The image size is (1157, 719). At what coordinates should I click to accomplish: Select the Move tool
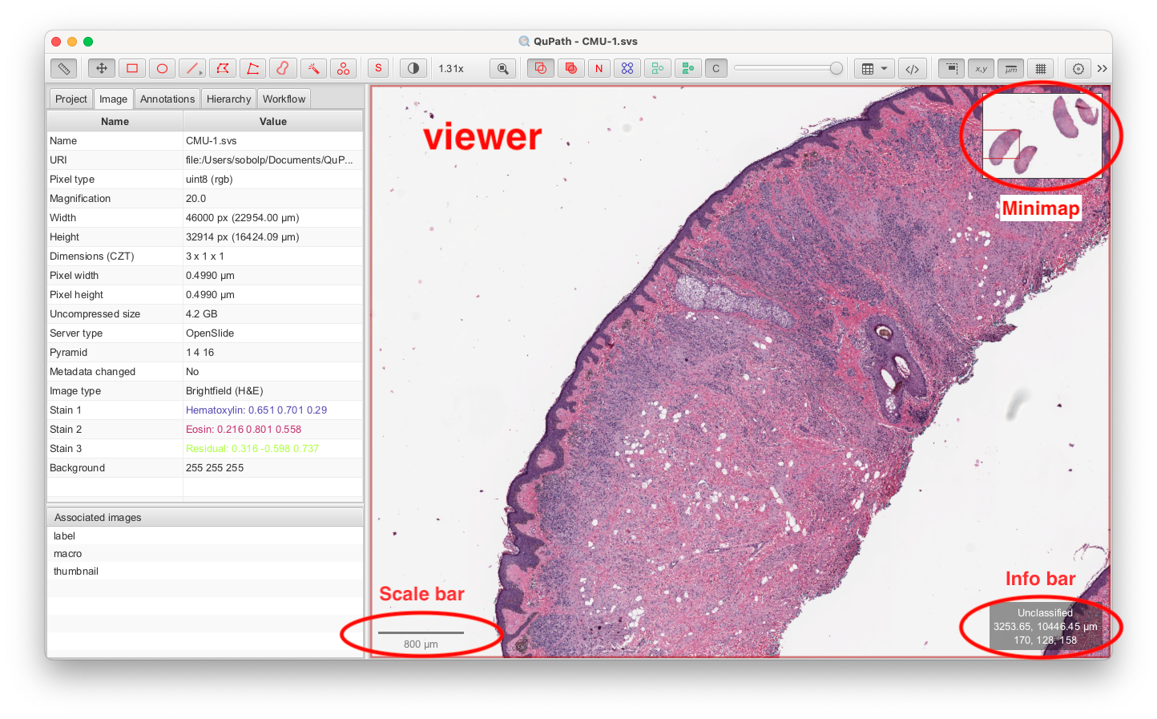pos(101,68)
